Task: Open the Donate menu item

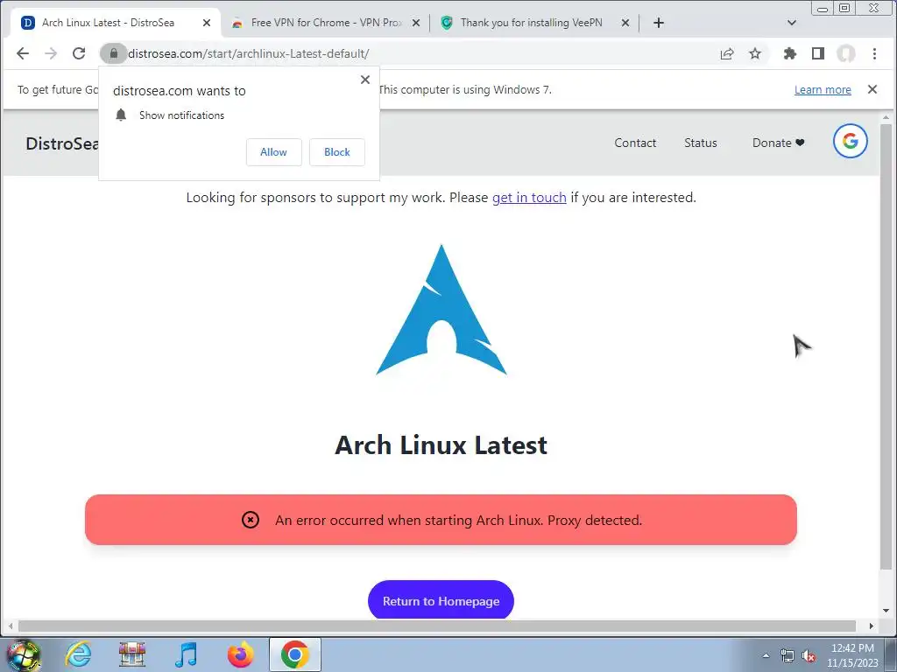Action: pyautogui.click(x=778, y=143)
